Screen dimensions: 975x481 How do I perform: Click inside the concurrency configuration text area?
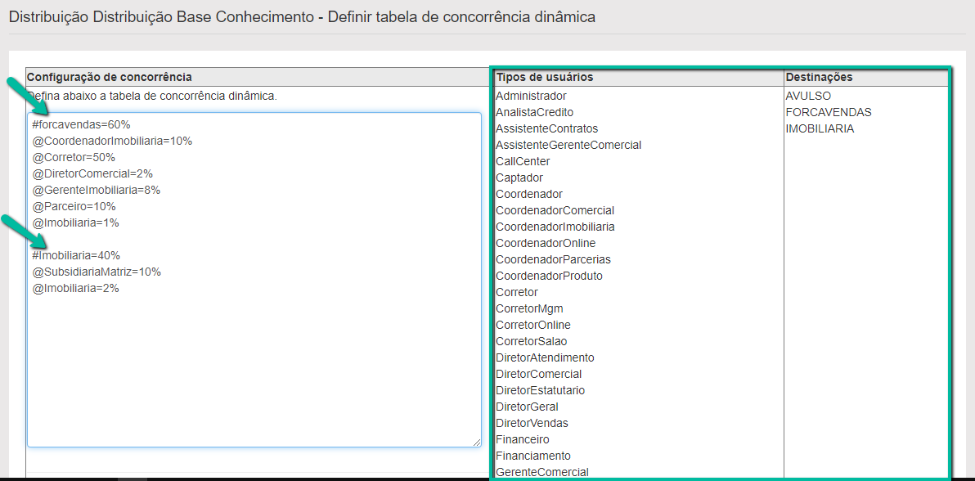(254, 368)
